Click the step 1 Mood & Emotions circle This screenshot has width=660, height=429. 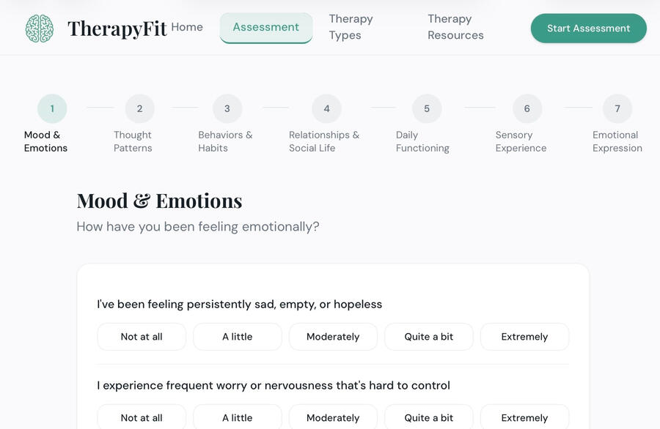click(x=52, y=109)
